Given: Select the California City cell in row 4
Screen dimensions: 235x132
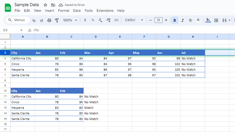Looking at the screenshot, I should [x=23, y=58].
